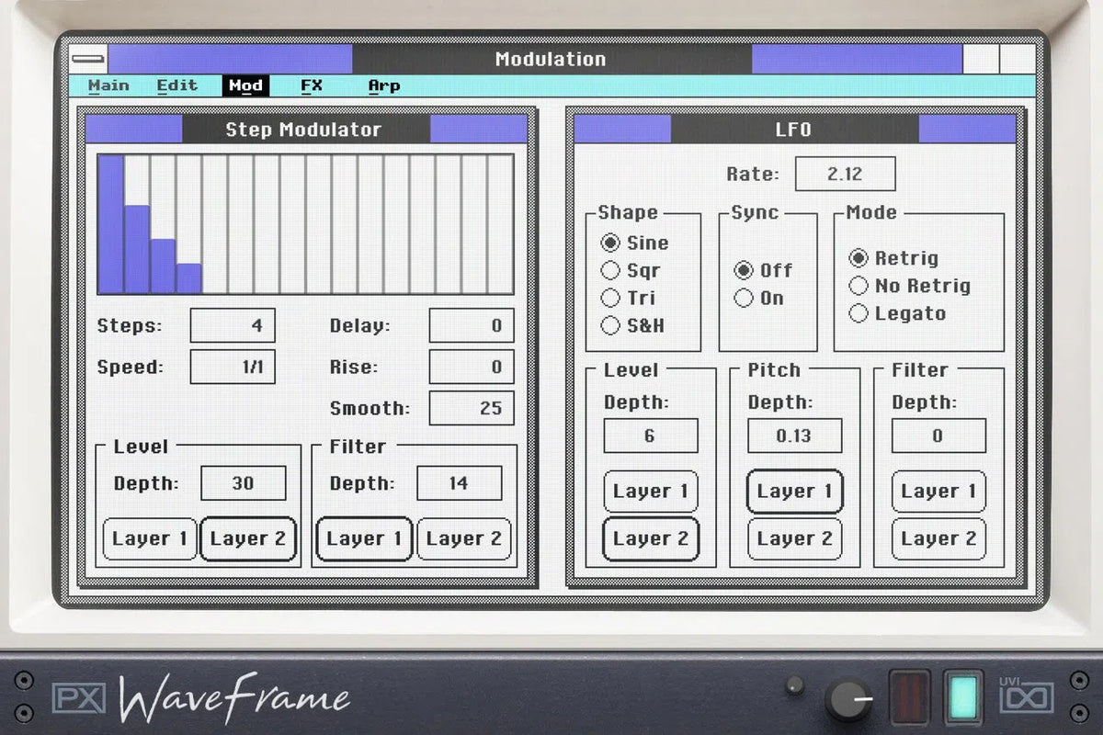The width and height of the screenshot is (1103, 735).
Task: Enable Layer 2 for LFO Pitch depth
Action: click(793, 539)
